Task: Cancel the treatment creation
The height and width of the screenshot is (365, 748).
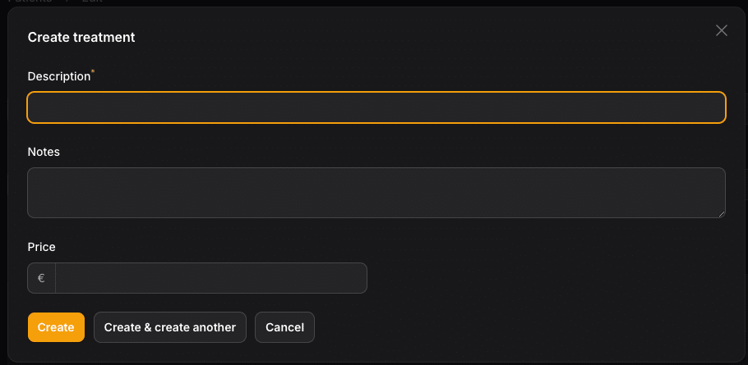Action: 284,327
